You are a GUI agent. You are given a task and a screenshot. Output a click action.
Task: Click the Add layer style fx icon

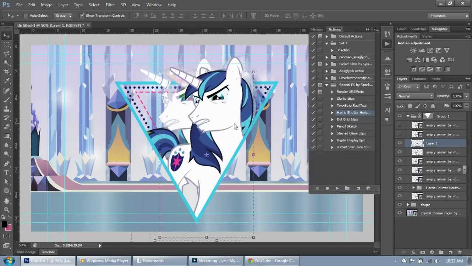413,253
